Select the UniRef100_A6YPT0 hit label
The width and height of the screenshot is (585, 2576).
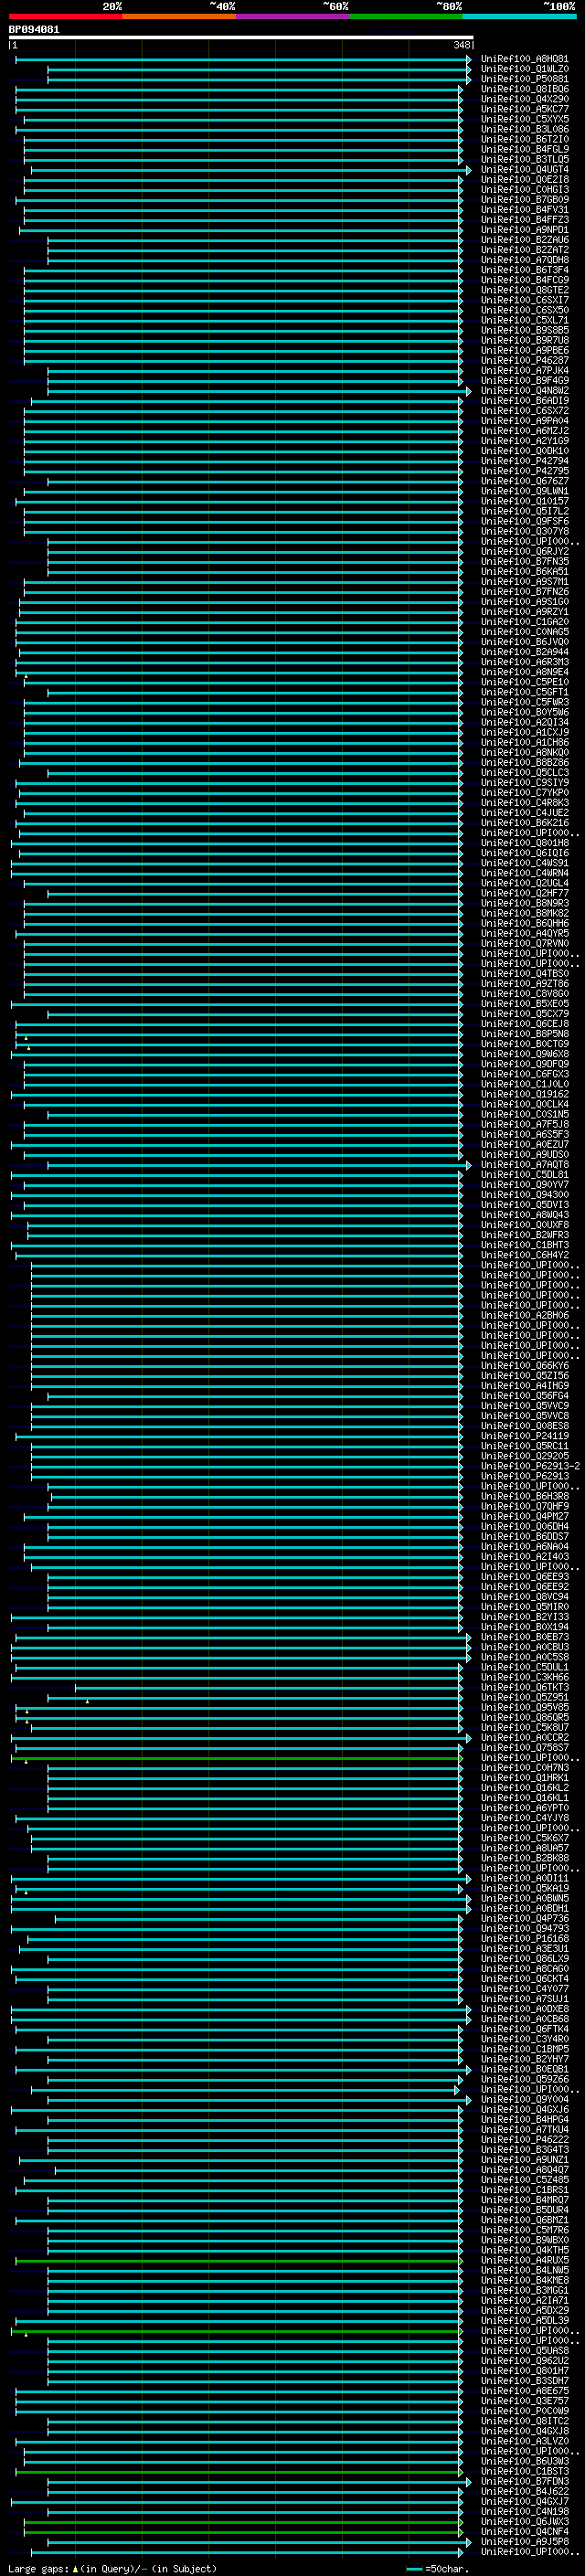tap(524, 1807)
